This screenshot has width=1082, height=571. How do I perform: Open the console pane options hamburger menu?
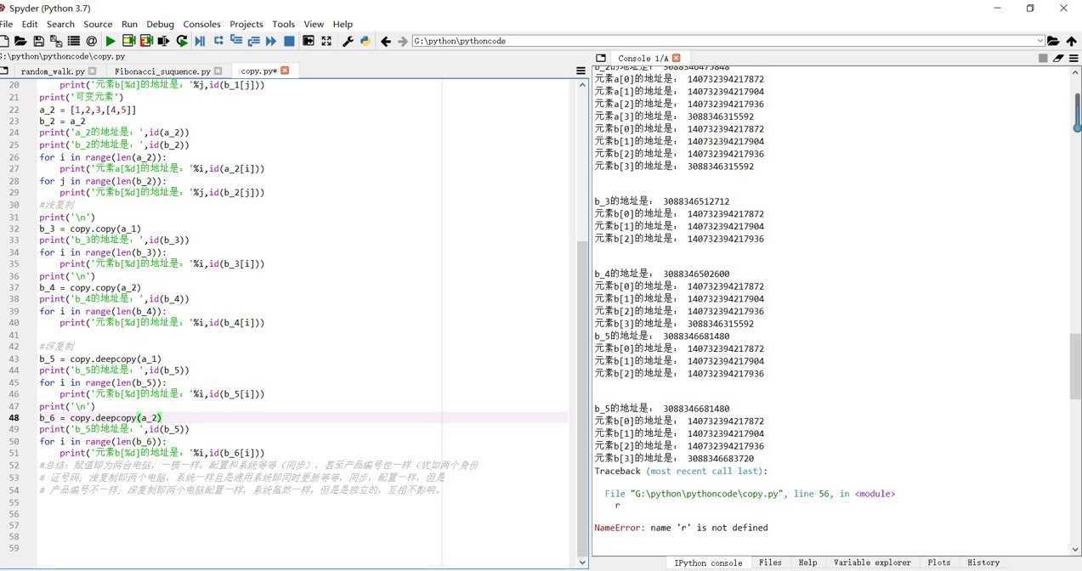1074,58
